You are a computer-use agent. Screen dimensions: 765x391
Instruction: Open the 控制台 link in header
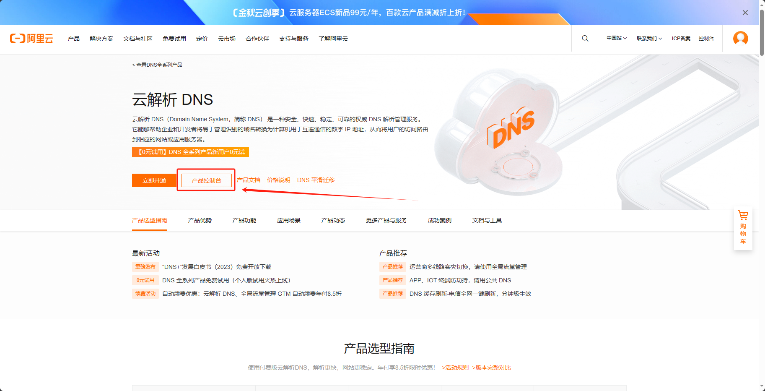[706, 39]
